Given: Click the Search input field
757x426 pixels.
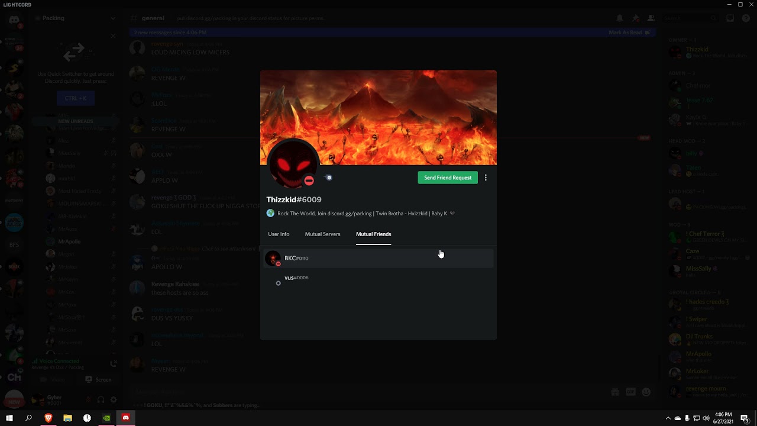Looking at the screenshot, I should click(x=689, y=18).
